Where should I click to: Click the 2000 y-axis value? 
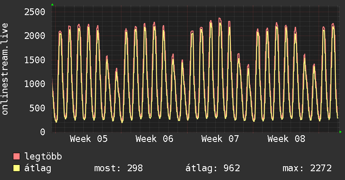[x=33, y=36]
